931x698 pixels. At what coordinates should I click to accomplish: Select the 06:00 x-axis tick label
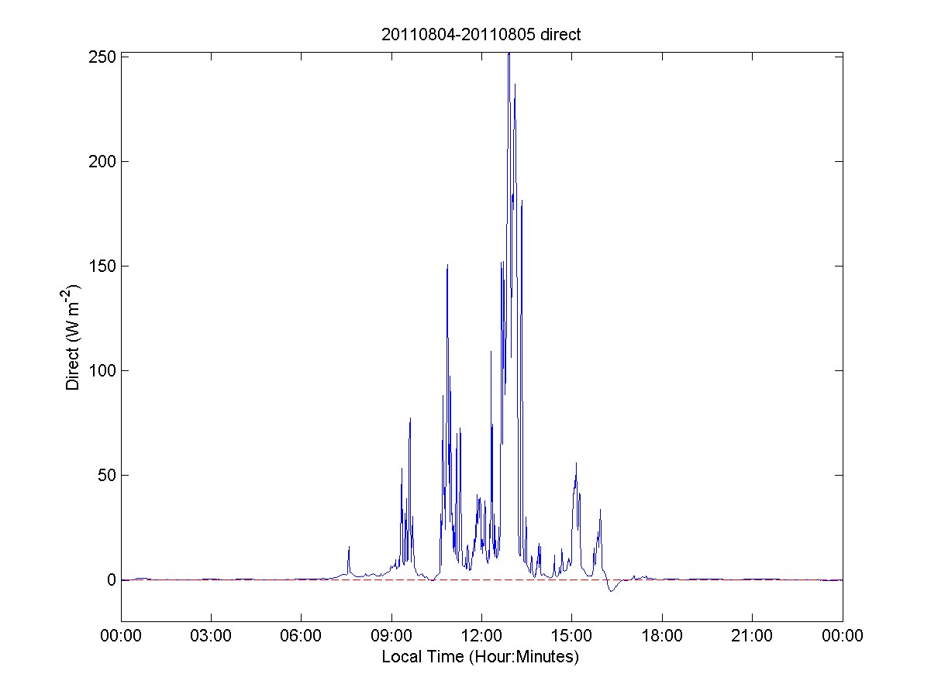click(x=301, y=636)
